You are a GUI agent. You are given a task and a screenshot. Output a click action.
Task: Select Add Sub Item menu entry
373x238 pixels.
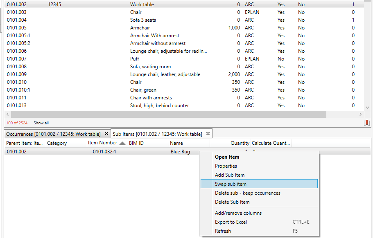[x=230, y=175]
